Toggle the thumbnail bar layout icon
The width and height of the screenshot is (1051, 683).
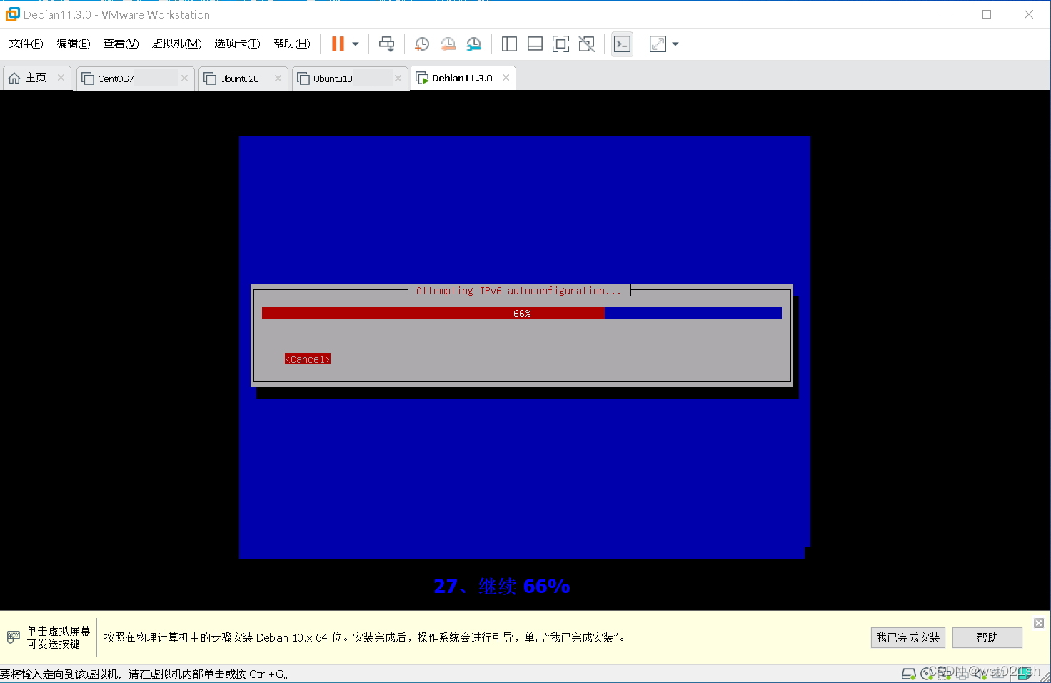click(x=535, y=44)
